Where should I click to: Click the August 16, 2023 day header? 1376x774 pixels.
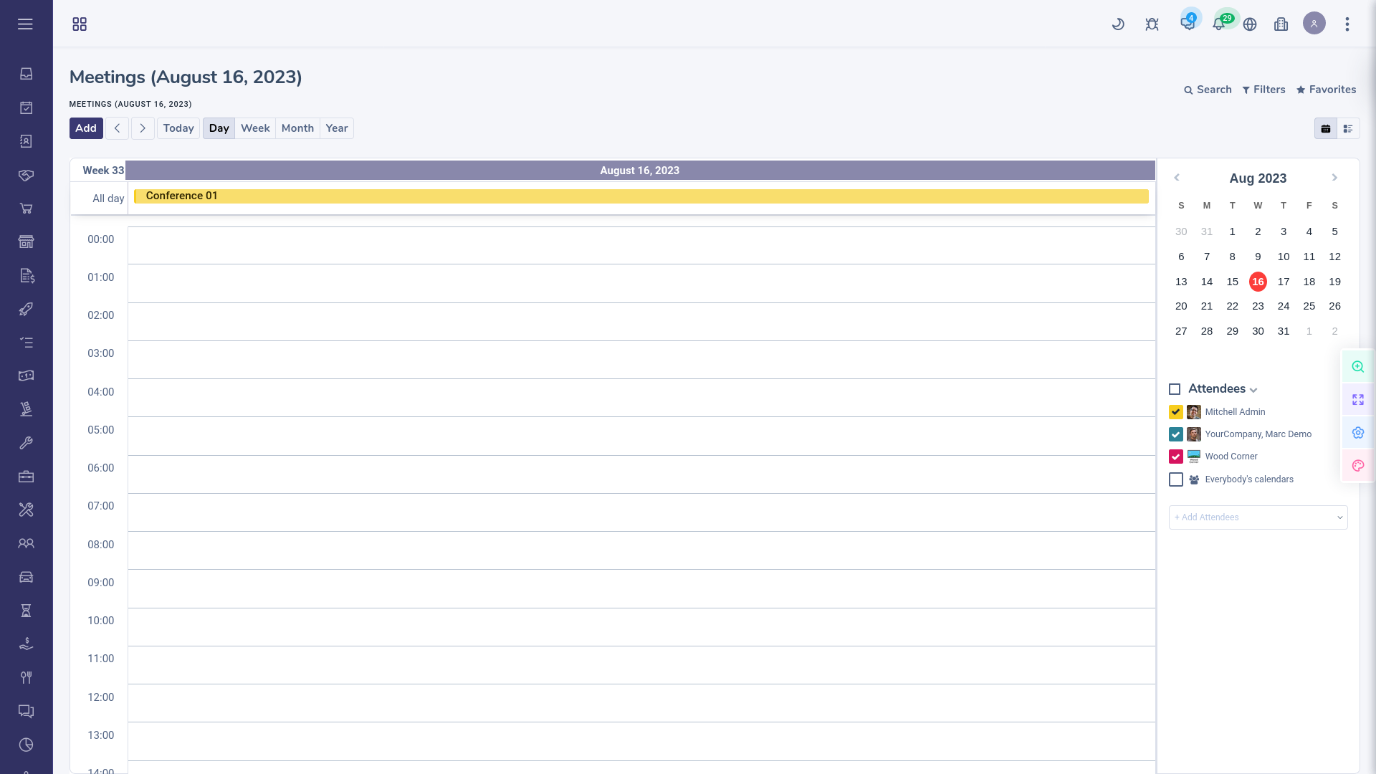click(x=640, y=171)
